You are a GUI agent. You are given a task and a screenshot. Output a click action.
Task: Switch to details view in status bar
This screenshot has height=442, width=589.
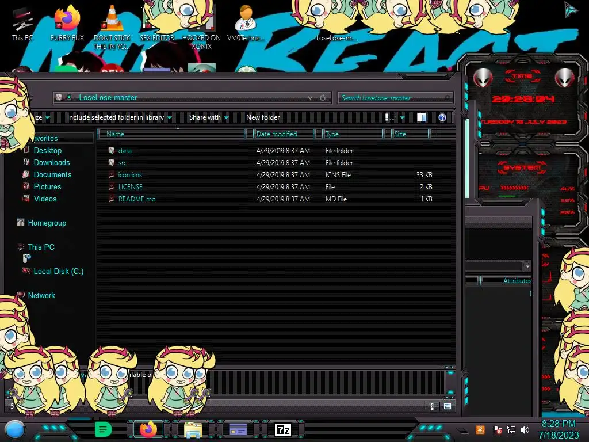click(435, 406)
